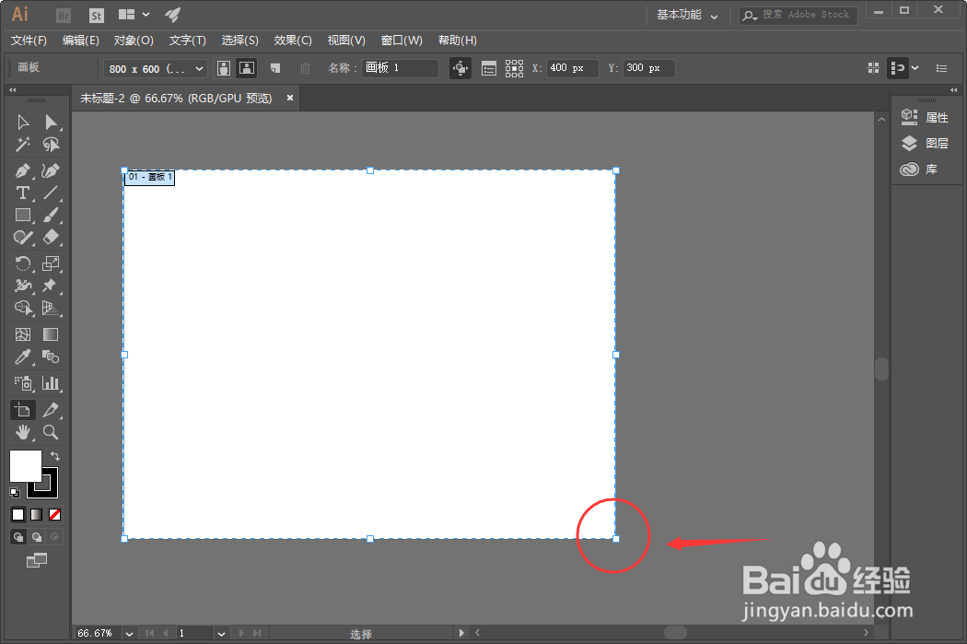Edit the artboard name field
This screenshot has width=967, height=644.
[401, 68]
